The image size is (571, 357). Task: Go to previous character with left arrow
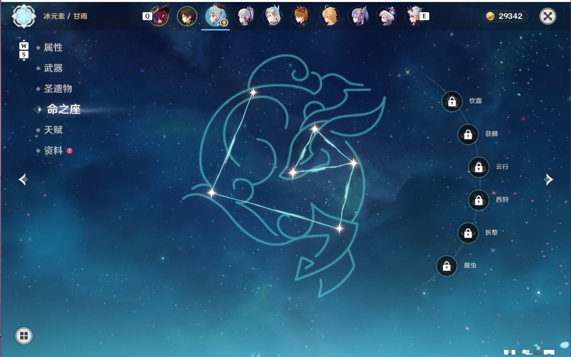click(x=23, y=179)
